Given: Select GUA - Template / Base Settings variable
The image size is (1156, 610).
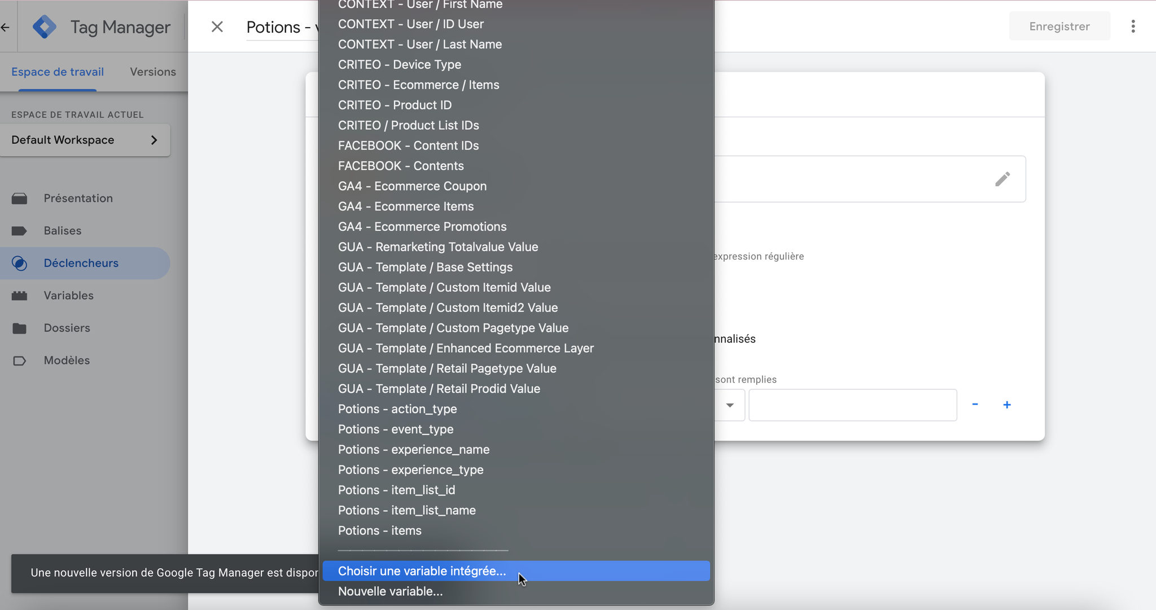Looking at the screenshot, I should 516,267.
